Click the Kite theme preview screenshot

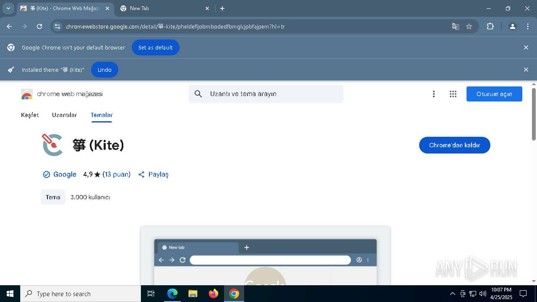[265, 256]
